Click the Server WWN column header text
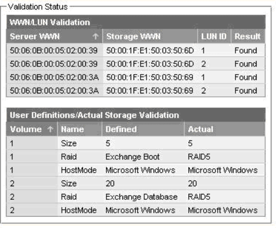 (x=35, y=36)
